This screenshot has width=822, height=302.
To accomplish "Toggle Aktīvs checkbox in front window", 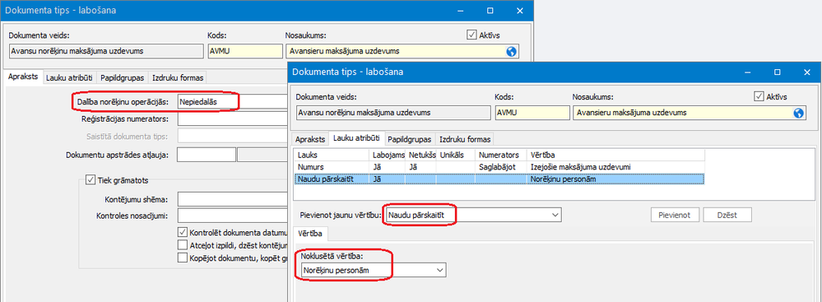I will click(758, 96).
